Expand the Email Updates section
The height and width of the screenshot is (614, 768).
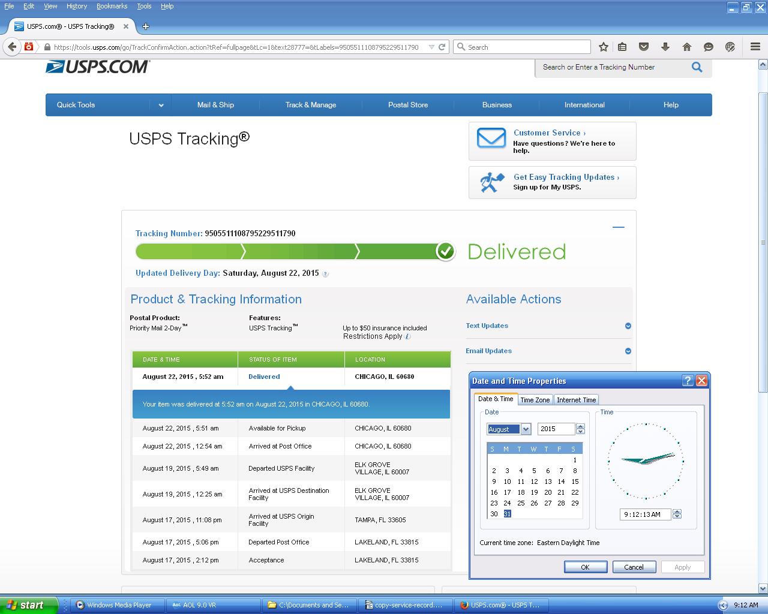(628, 351)
